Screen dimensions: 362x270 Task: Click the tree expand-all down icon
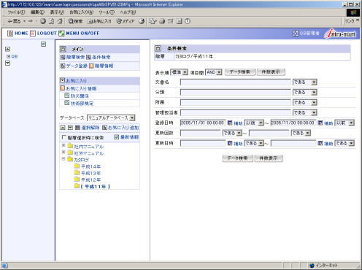(70, 128)
